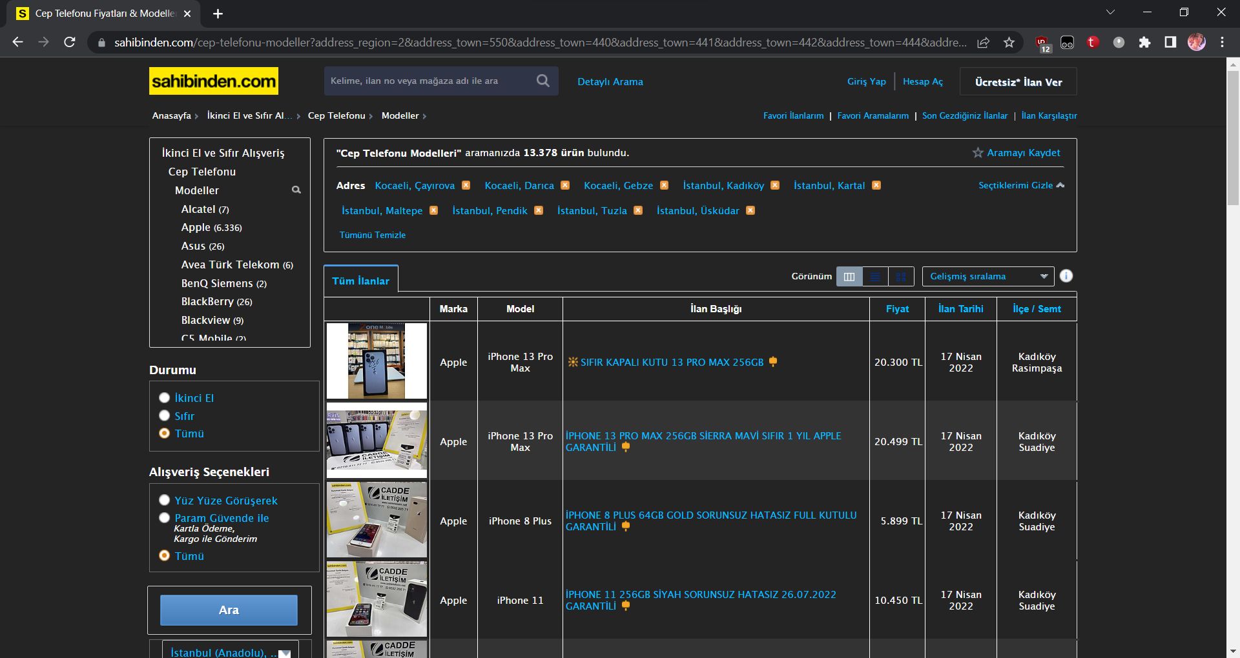Open the Tüm İlanlar tab
Screen dimensions: 1240x658
(x=360, y=281)
